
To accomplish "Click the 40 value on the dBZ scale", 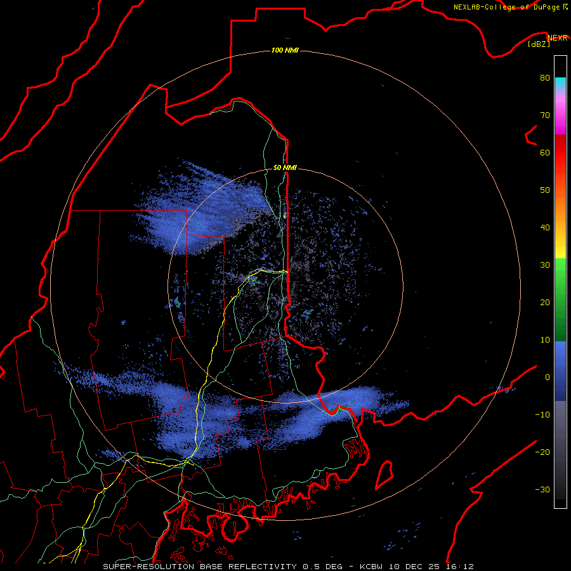I will [545, 228].
